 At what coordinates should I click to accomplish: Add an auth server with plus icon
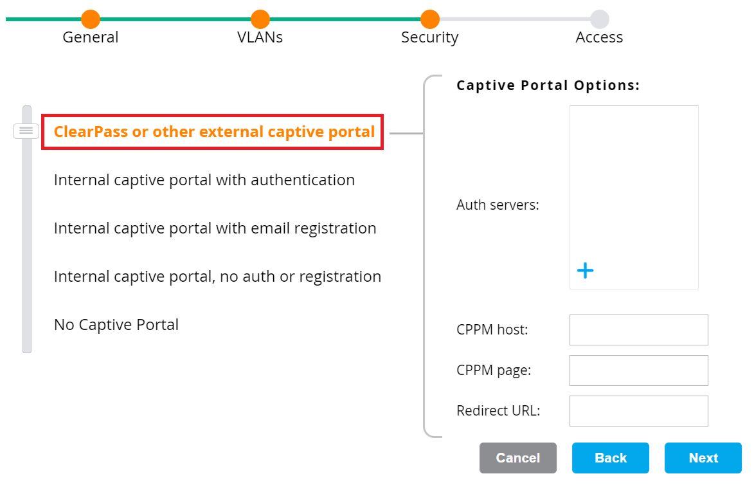[585, 271]
